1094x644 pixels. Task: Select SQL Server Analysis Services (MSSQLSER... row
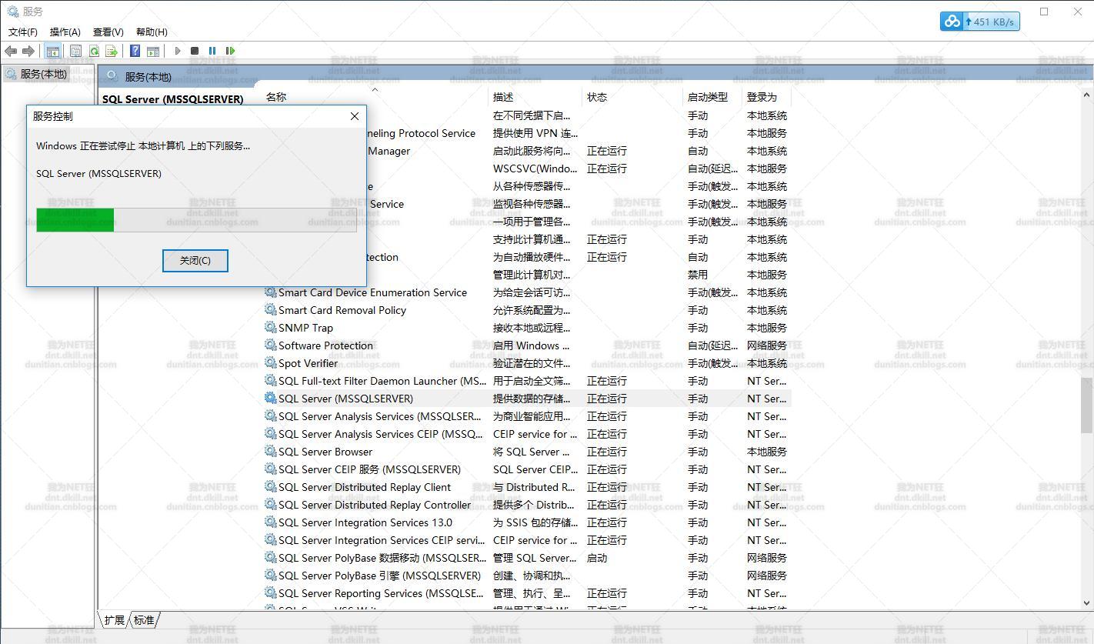click(527, 416)
